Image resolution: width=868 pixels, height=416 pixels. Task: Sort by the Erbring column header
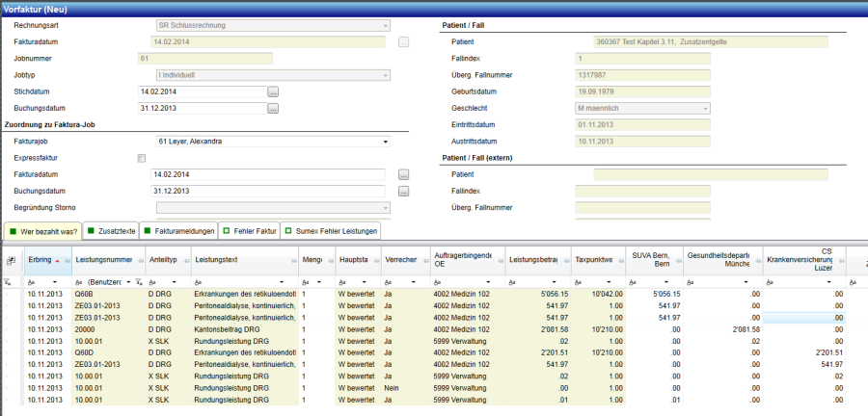(41, 261)
